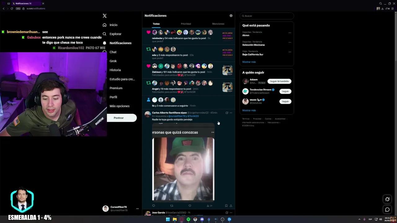Open options dots for Baja California Sur
This screenshot has height=223, width=397.
pos(290,52)
